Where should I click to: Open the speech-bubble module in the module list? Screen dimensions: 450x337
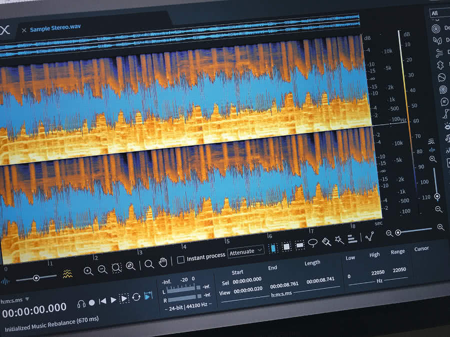pyautogui.click(x=444, y=102)
